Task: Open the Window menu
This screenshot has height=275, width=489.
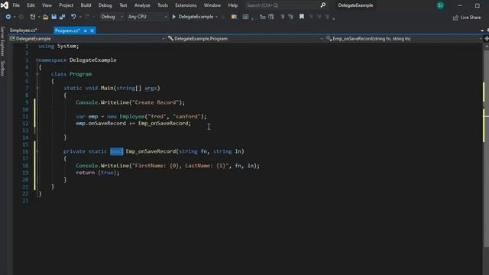Action: click(x=212, y=5)
